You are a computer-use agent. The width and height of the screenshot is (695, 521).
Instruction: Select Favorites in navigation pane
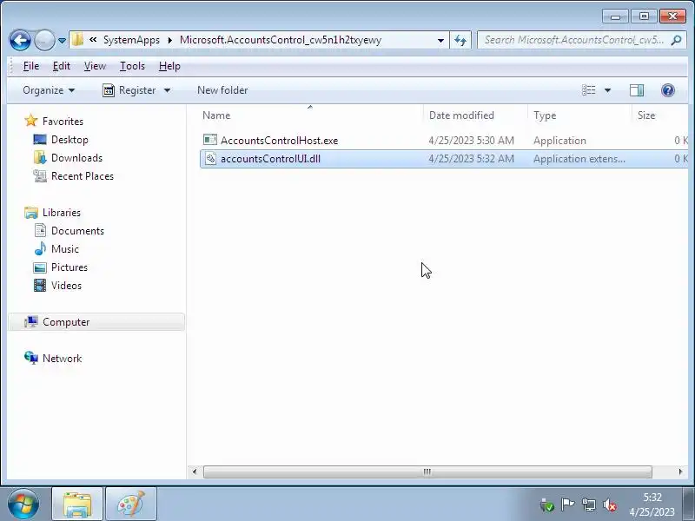(x=63, y=122)
